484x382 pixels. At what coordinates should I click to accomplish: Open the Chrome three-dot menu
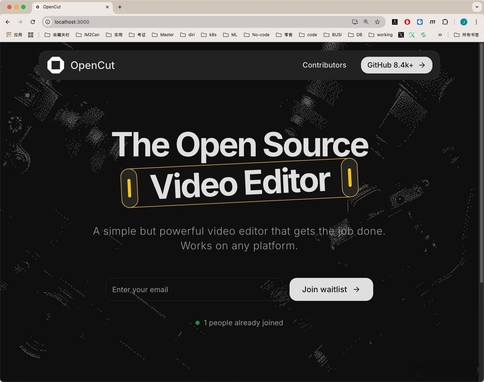coord(476,22)
